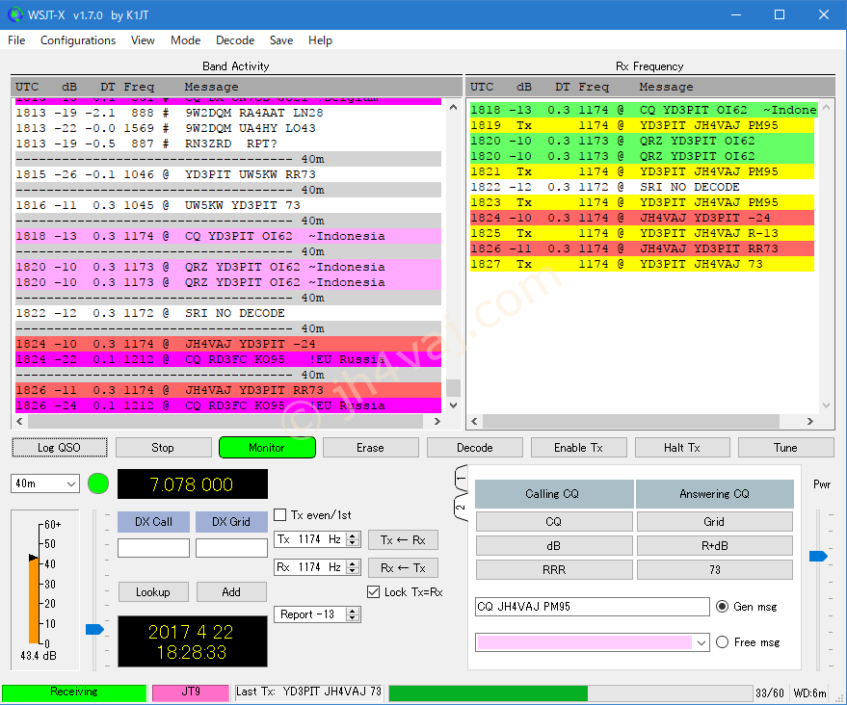Screen dimensions: 847x705
Task: Click the Decode button
Action: [x=475, y=448]
